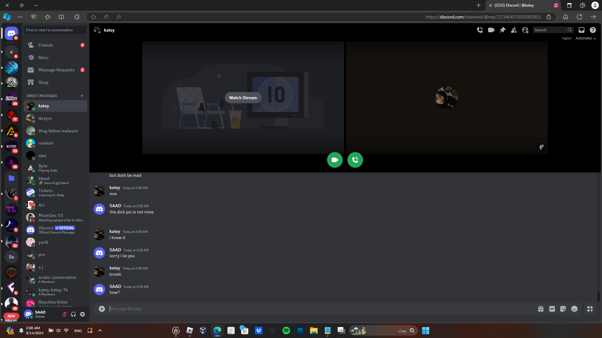Open the KIYOS server
The height and width of the screenshot is (338, 602).
(11, 146)
